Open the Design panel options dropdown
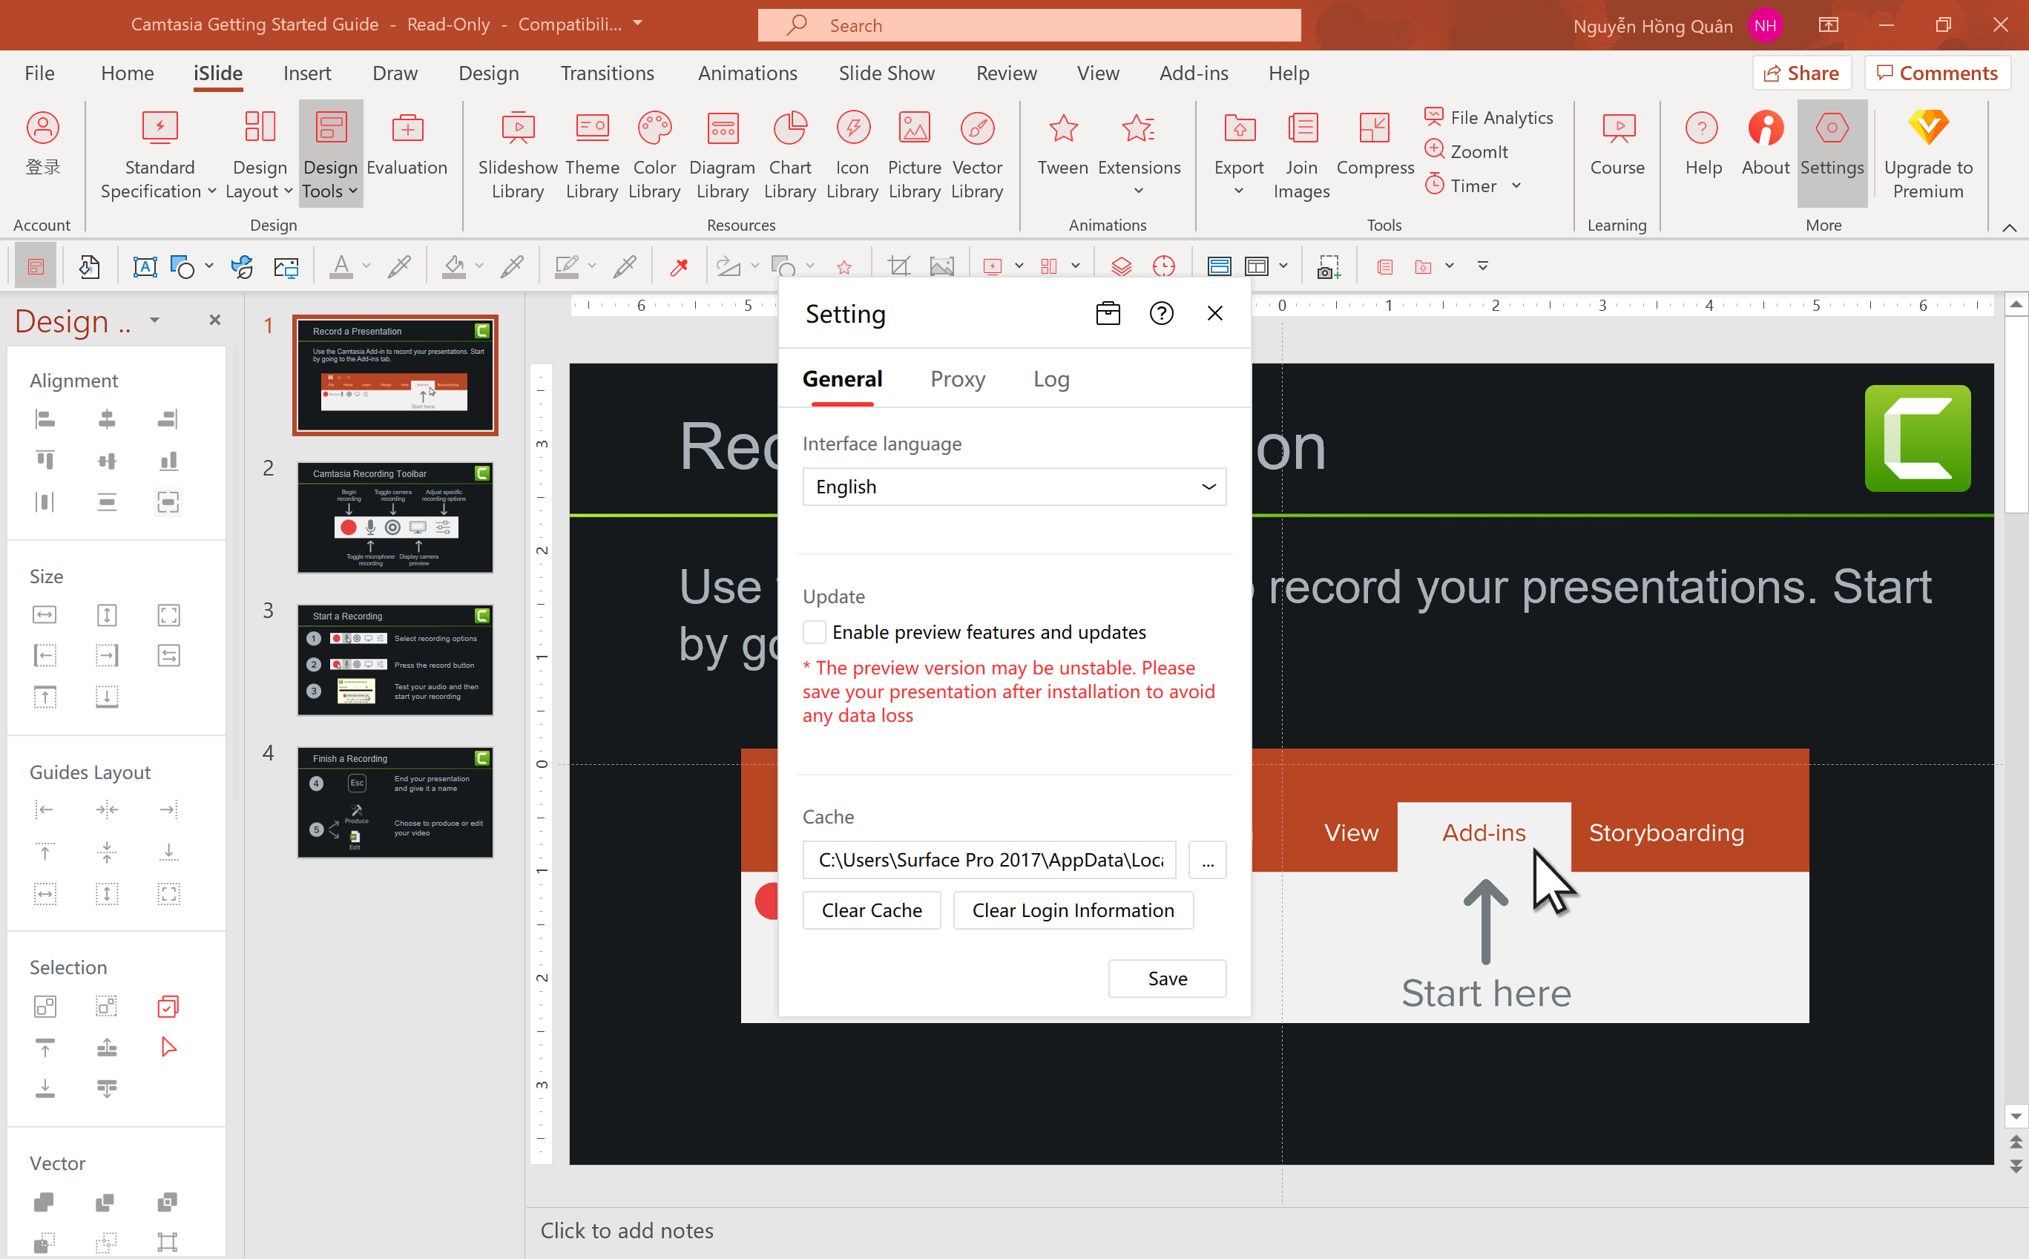The height and width of the screenshot is (1259, 2029). click(154, 320)
